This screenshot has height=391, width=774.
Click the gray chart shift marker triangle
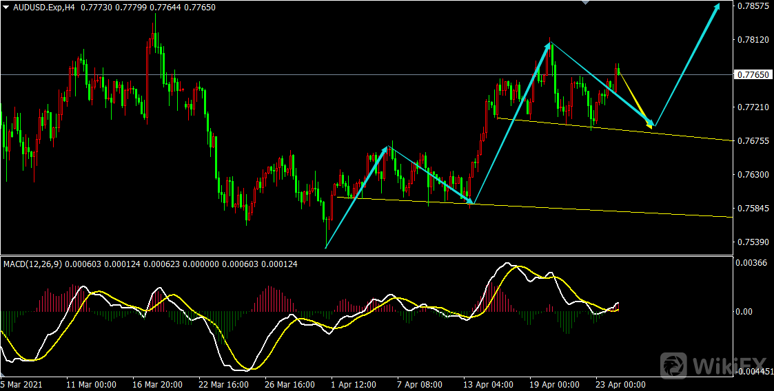585,3
